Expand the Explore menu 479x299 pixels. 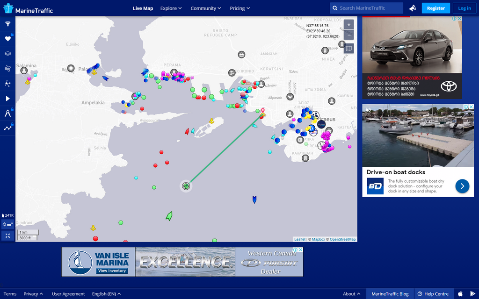[x=171, y=8]
